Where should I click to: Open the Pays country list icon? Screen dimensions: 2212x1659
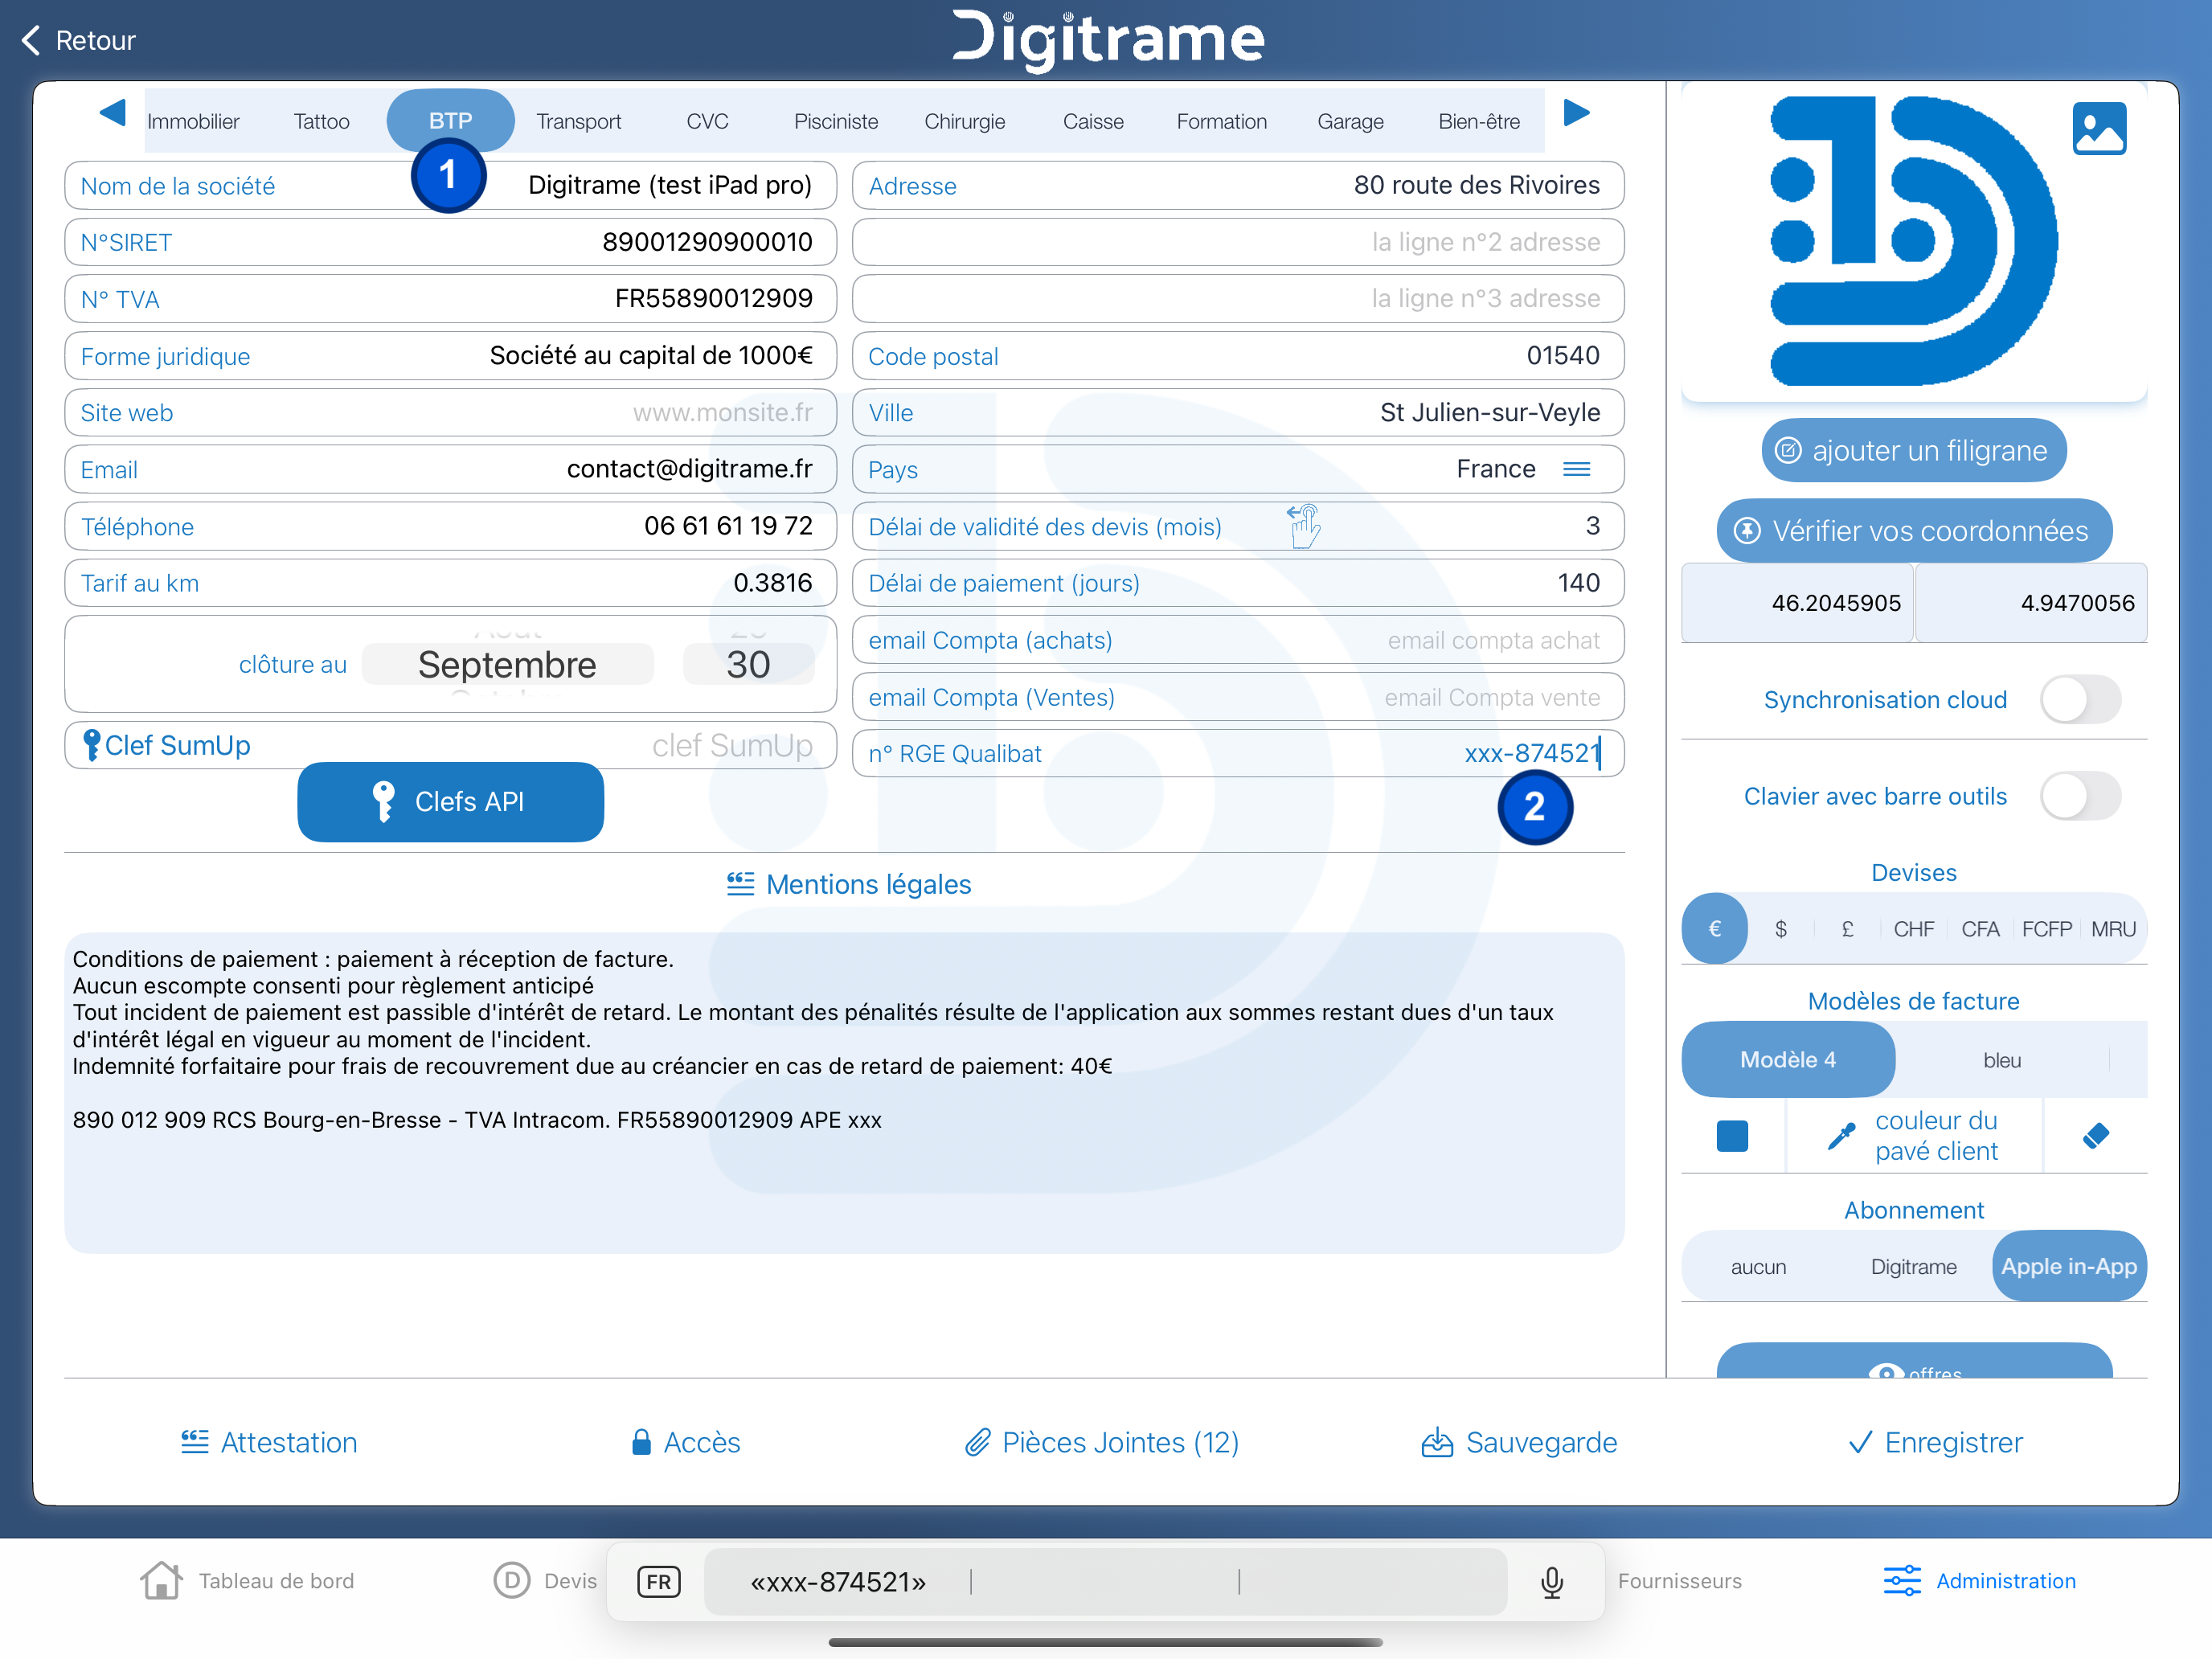pyautogui.click(x=1576, y=469)
